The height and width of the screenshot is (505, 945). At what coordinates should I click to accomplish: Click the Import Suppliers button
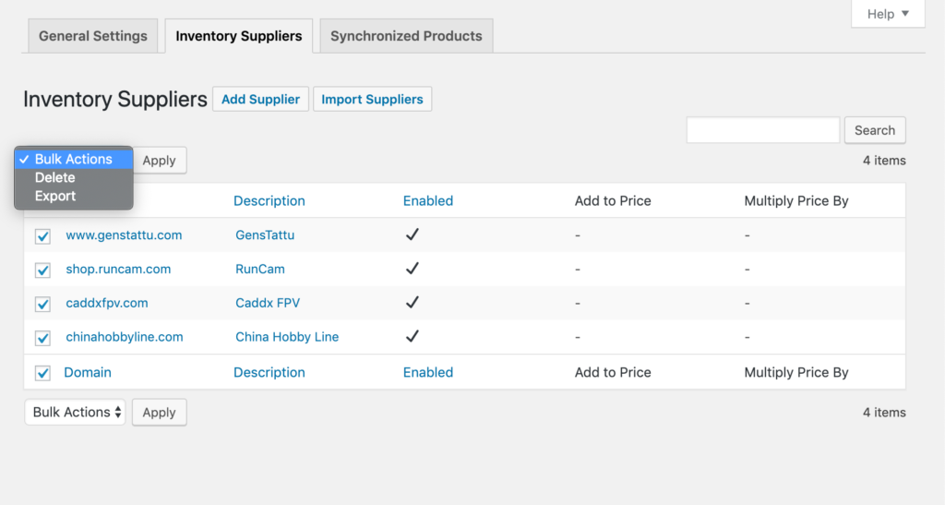pyautogui.click(x=372, y=99)
